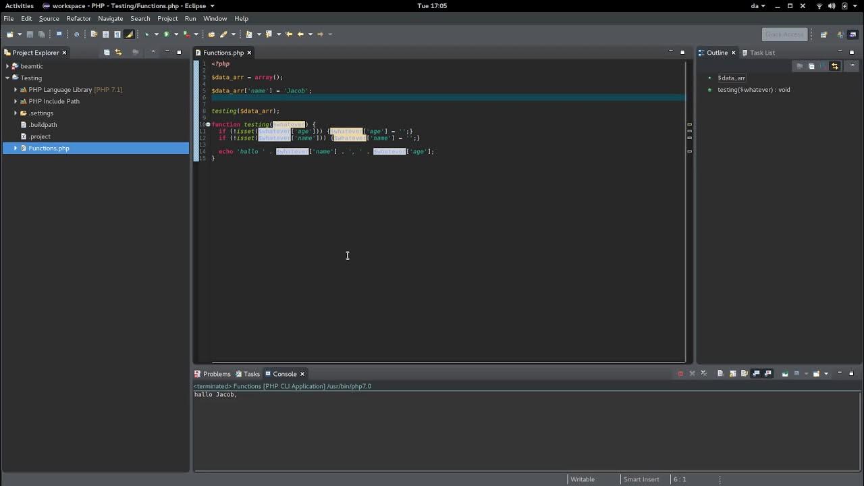
Task: Click the Run External Tools icon
Action: click(187, 34)
